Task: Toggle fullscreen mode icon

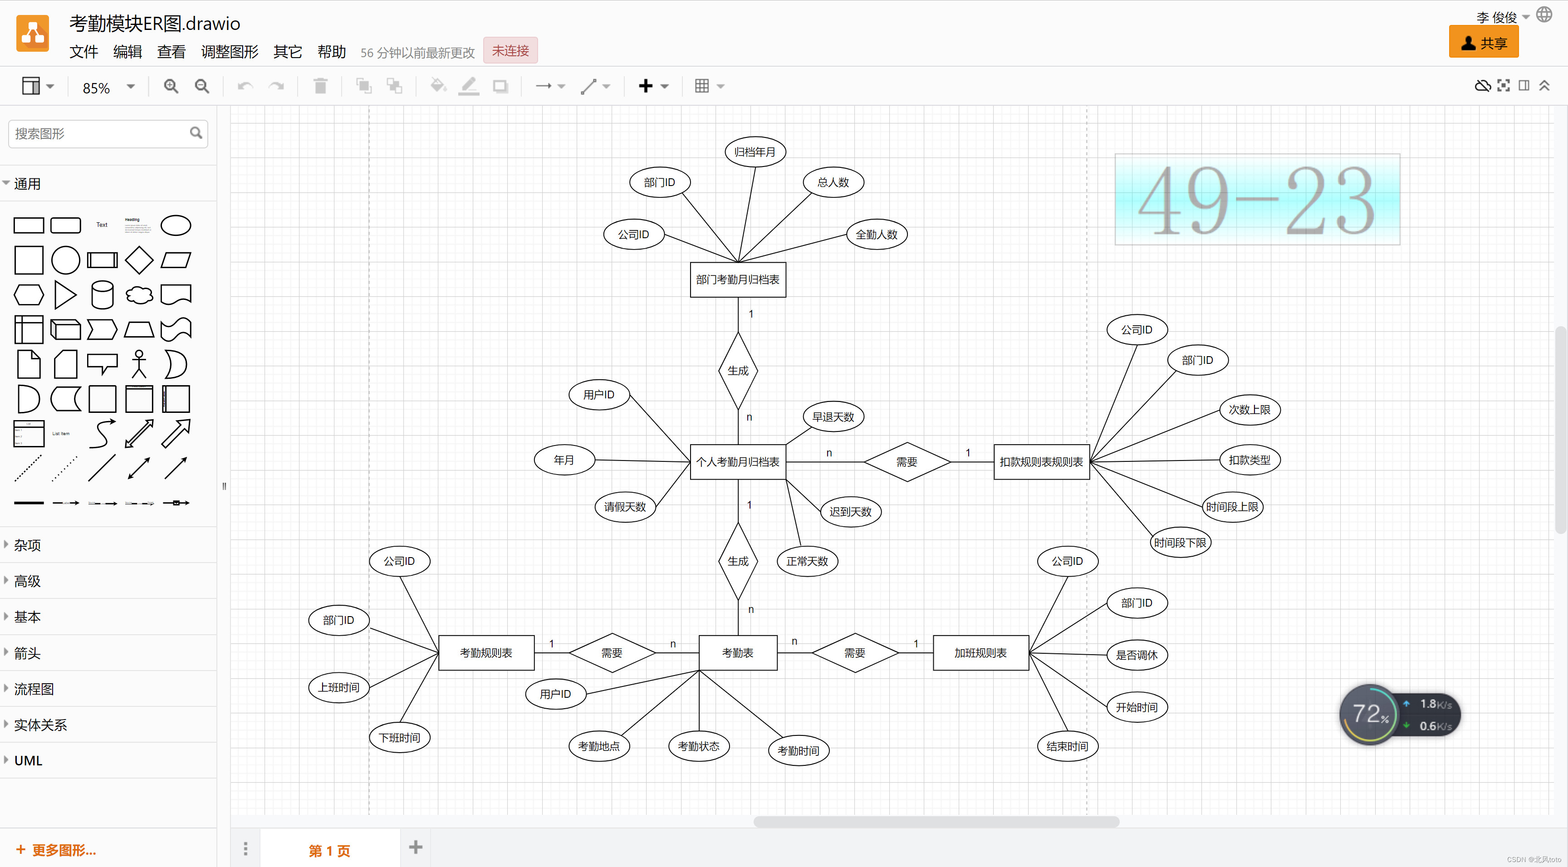Action: pos(1503,86)
